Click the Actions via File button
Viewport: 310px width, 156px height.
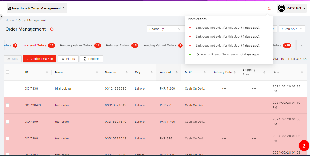coord(40,59)
